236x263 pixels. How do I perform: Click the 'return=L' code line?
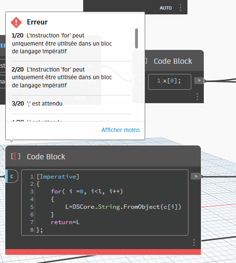(x=65, y=222)
